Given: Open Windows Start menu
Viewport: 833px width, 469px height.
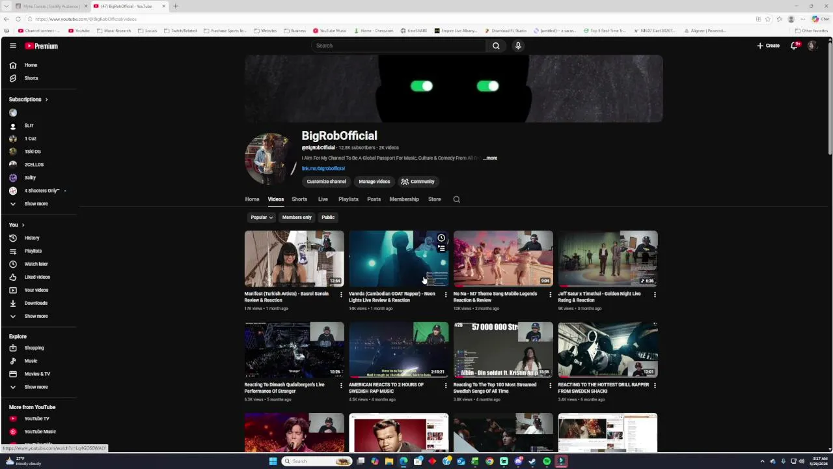Looking at the screenshot, I should 273,461.
